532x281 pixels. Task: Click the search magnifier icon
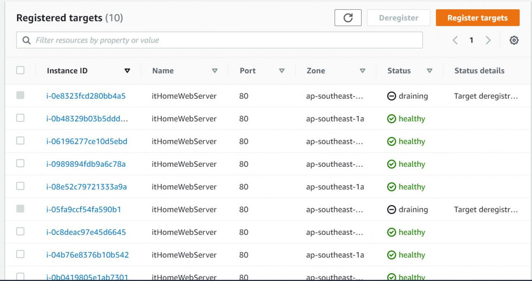click(26, 40)
